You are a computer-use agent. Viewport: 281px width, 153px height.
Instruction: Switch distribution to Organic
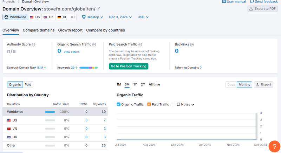[x=15, y=85]
